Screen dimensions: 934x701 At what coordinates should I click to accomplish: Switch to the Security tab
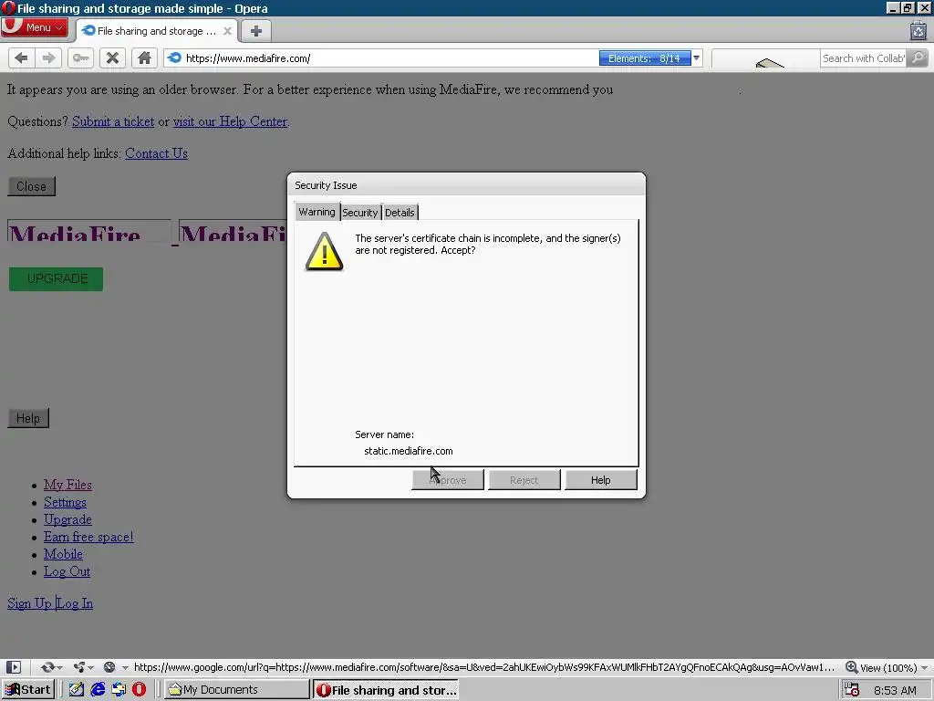point(359,213)
